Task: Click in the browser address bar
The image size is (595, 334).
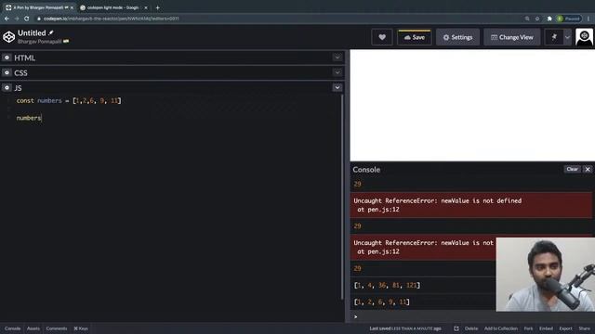Action: tap(279, 19)
